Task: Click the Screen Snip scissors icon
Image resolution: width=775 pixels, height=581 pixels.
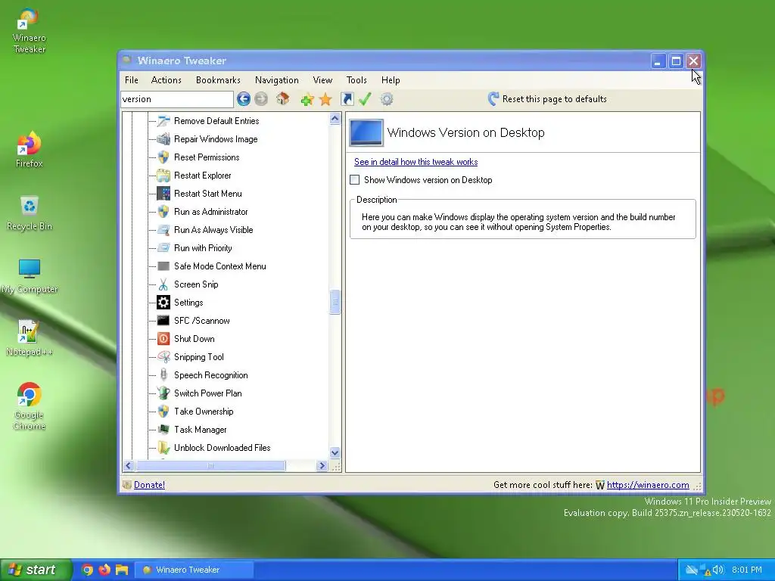Action: [163, 284]
